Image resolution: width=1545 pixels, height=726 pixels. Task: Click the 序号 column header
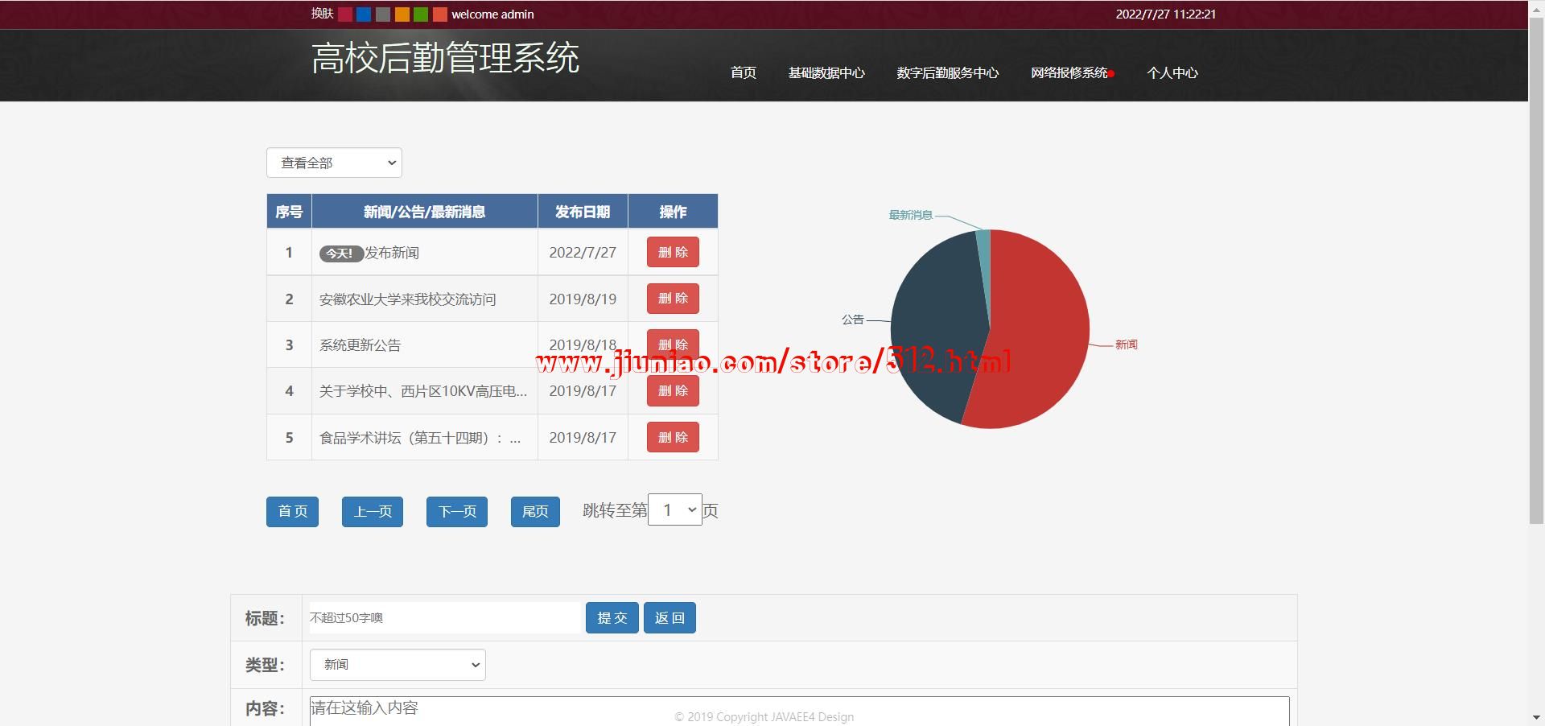289,212
